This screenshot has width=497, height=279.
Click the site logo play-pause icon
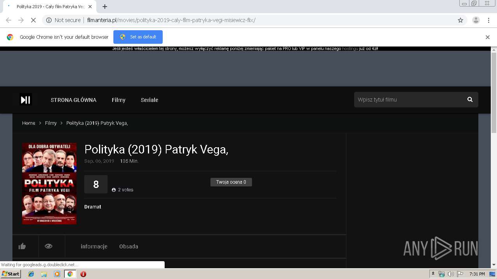pos(26,100)
